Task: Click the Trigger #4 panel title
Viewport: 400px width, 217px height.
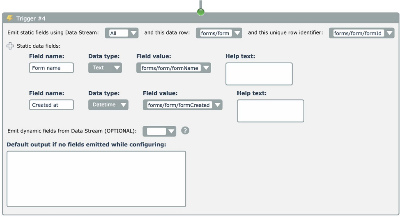Action: pyautogui.click(x=31, y=18)
